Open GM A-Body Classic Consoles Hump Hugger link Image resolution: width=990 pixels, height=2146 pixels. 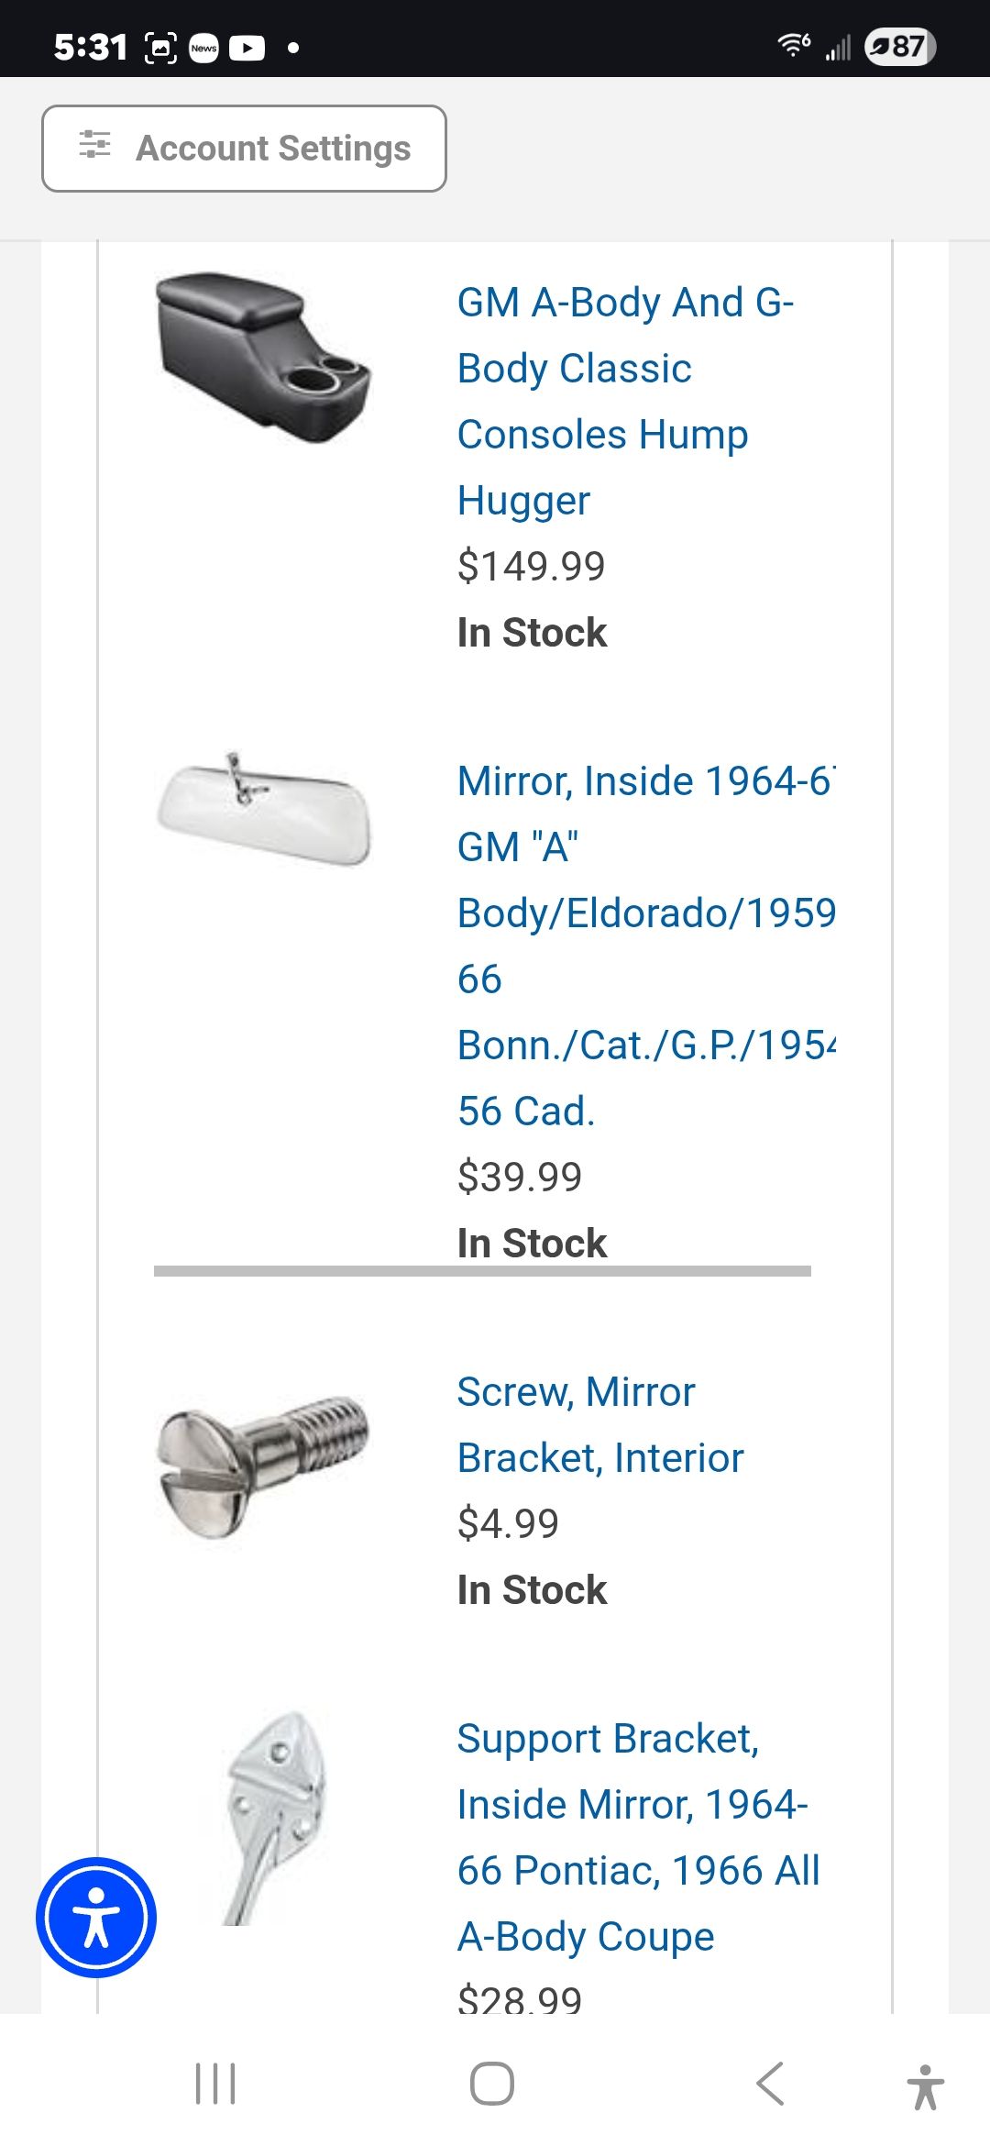pyautogui.click(x=626, y=401)
